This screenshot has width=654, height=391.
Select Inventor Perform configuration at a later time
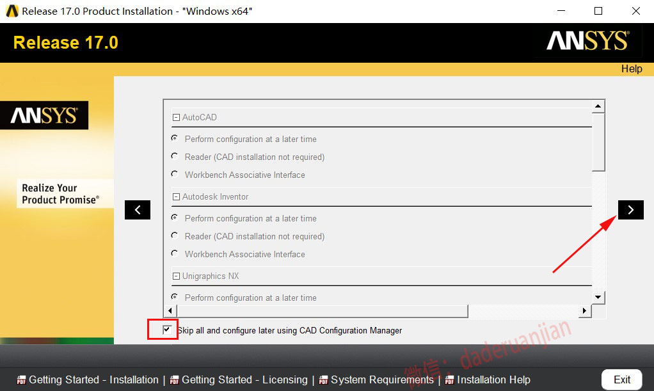pyautogui.click(x=175, y=217)
